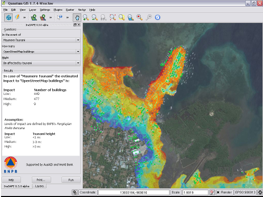The width and height of the screenshot is (263, 197).
Task: Click the 'Number of buildings' heading
Action: click(50, 90)
